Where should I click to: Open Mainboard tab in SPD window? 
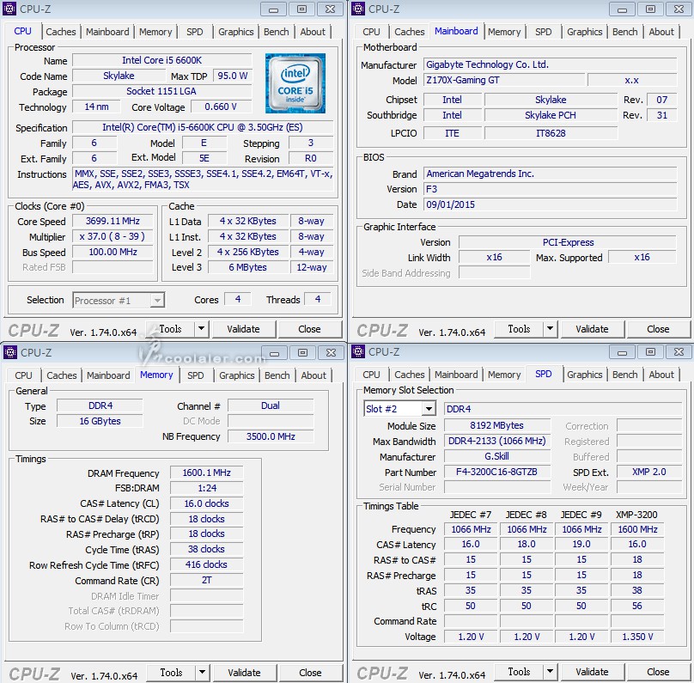(456, 375)
